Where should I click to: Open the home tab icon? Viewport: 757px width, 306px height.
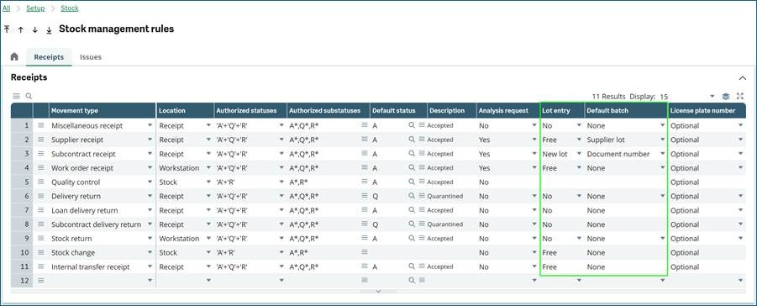coord(14,56)
